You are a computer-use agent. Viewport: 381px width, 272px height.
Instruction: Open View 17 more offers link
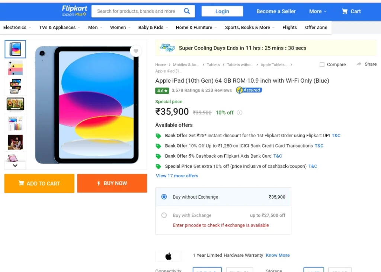pos(177,175)
